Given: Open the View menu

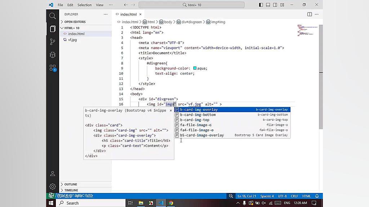Looking at the screenshot, I should pyautogui.click(x=99, y=5).
